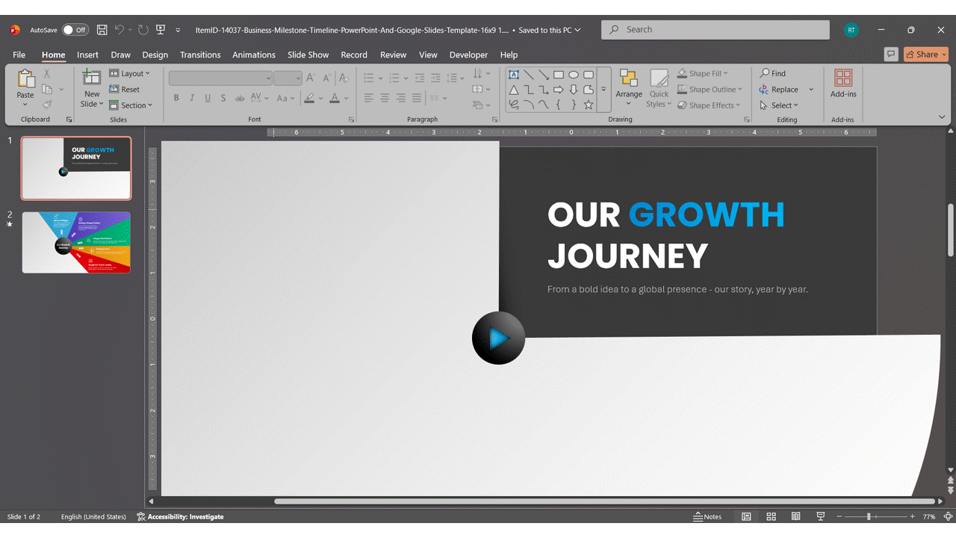Switch to the Insert tab
The width and height of the screenshot is (956, 538).
87,55
